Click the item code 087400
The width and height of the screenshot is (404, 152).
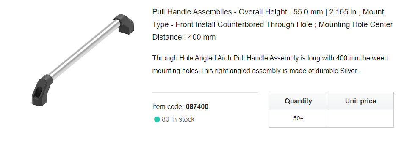(x=197, y=106)
